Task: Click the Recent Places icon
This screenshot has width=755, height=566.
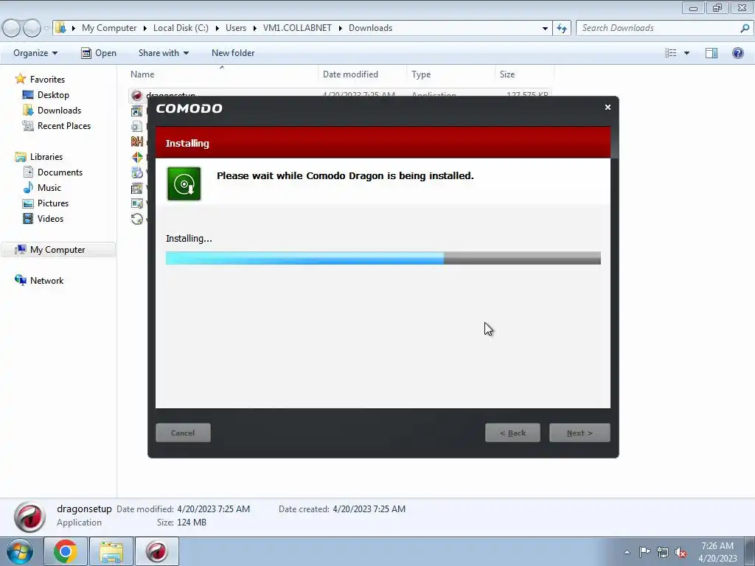Action: click(28, 125)
